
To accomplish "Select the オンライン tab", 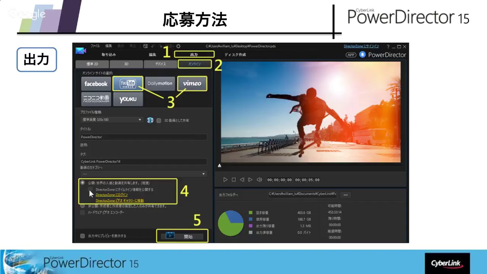I will pyautogui.click(x=194, y=64).
